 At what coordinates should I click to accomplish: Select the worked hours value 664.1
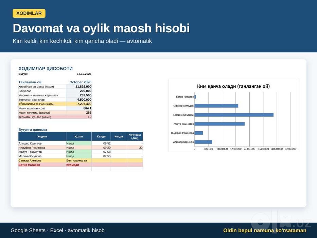coord(87,108)
